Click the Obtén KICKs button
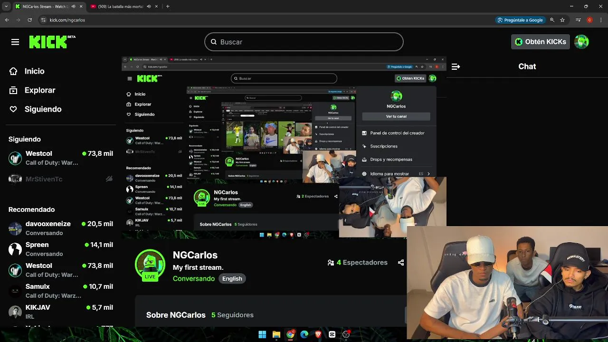The width and height of the screenshot is (608, 342). 541,42
